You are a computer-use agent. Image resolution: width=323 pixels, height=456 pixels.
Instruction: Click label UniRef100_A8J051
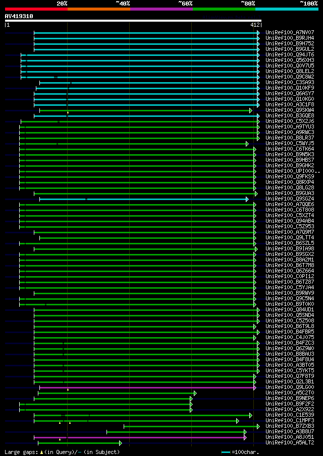click(290, 437)
